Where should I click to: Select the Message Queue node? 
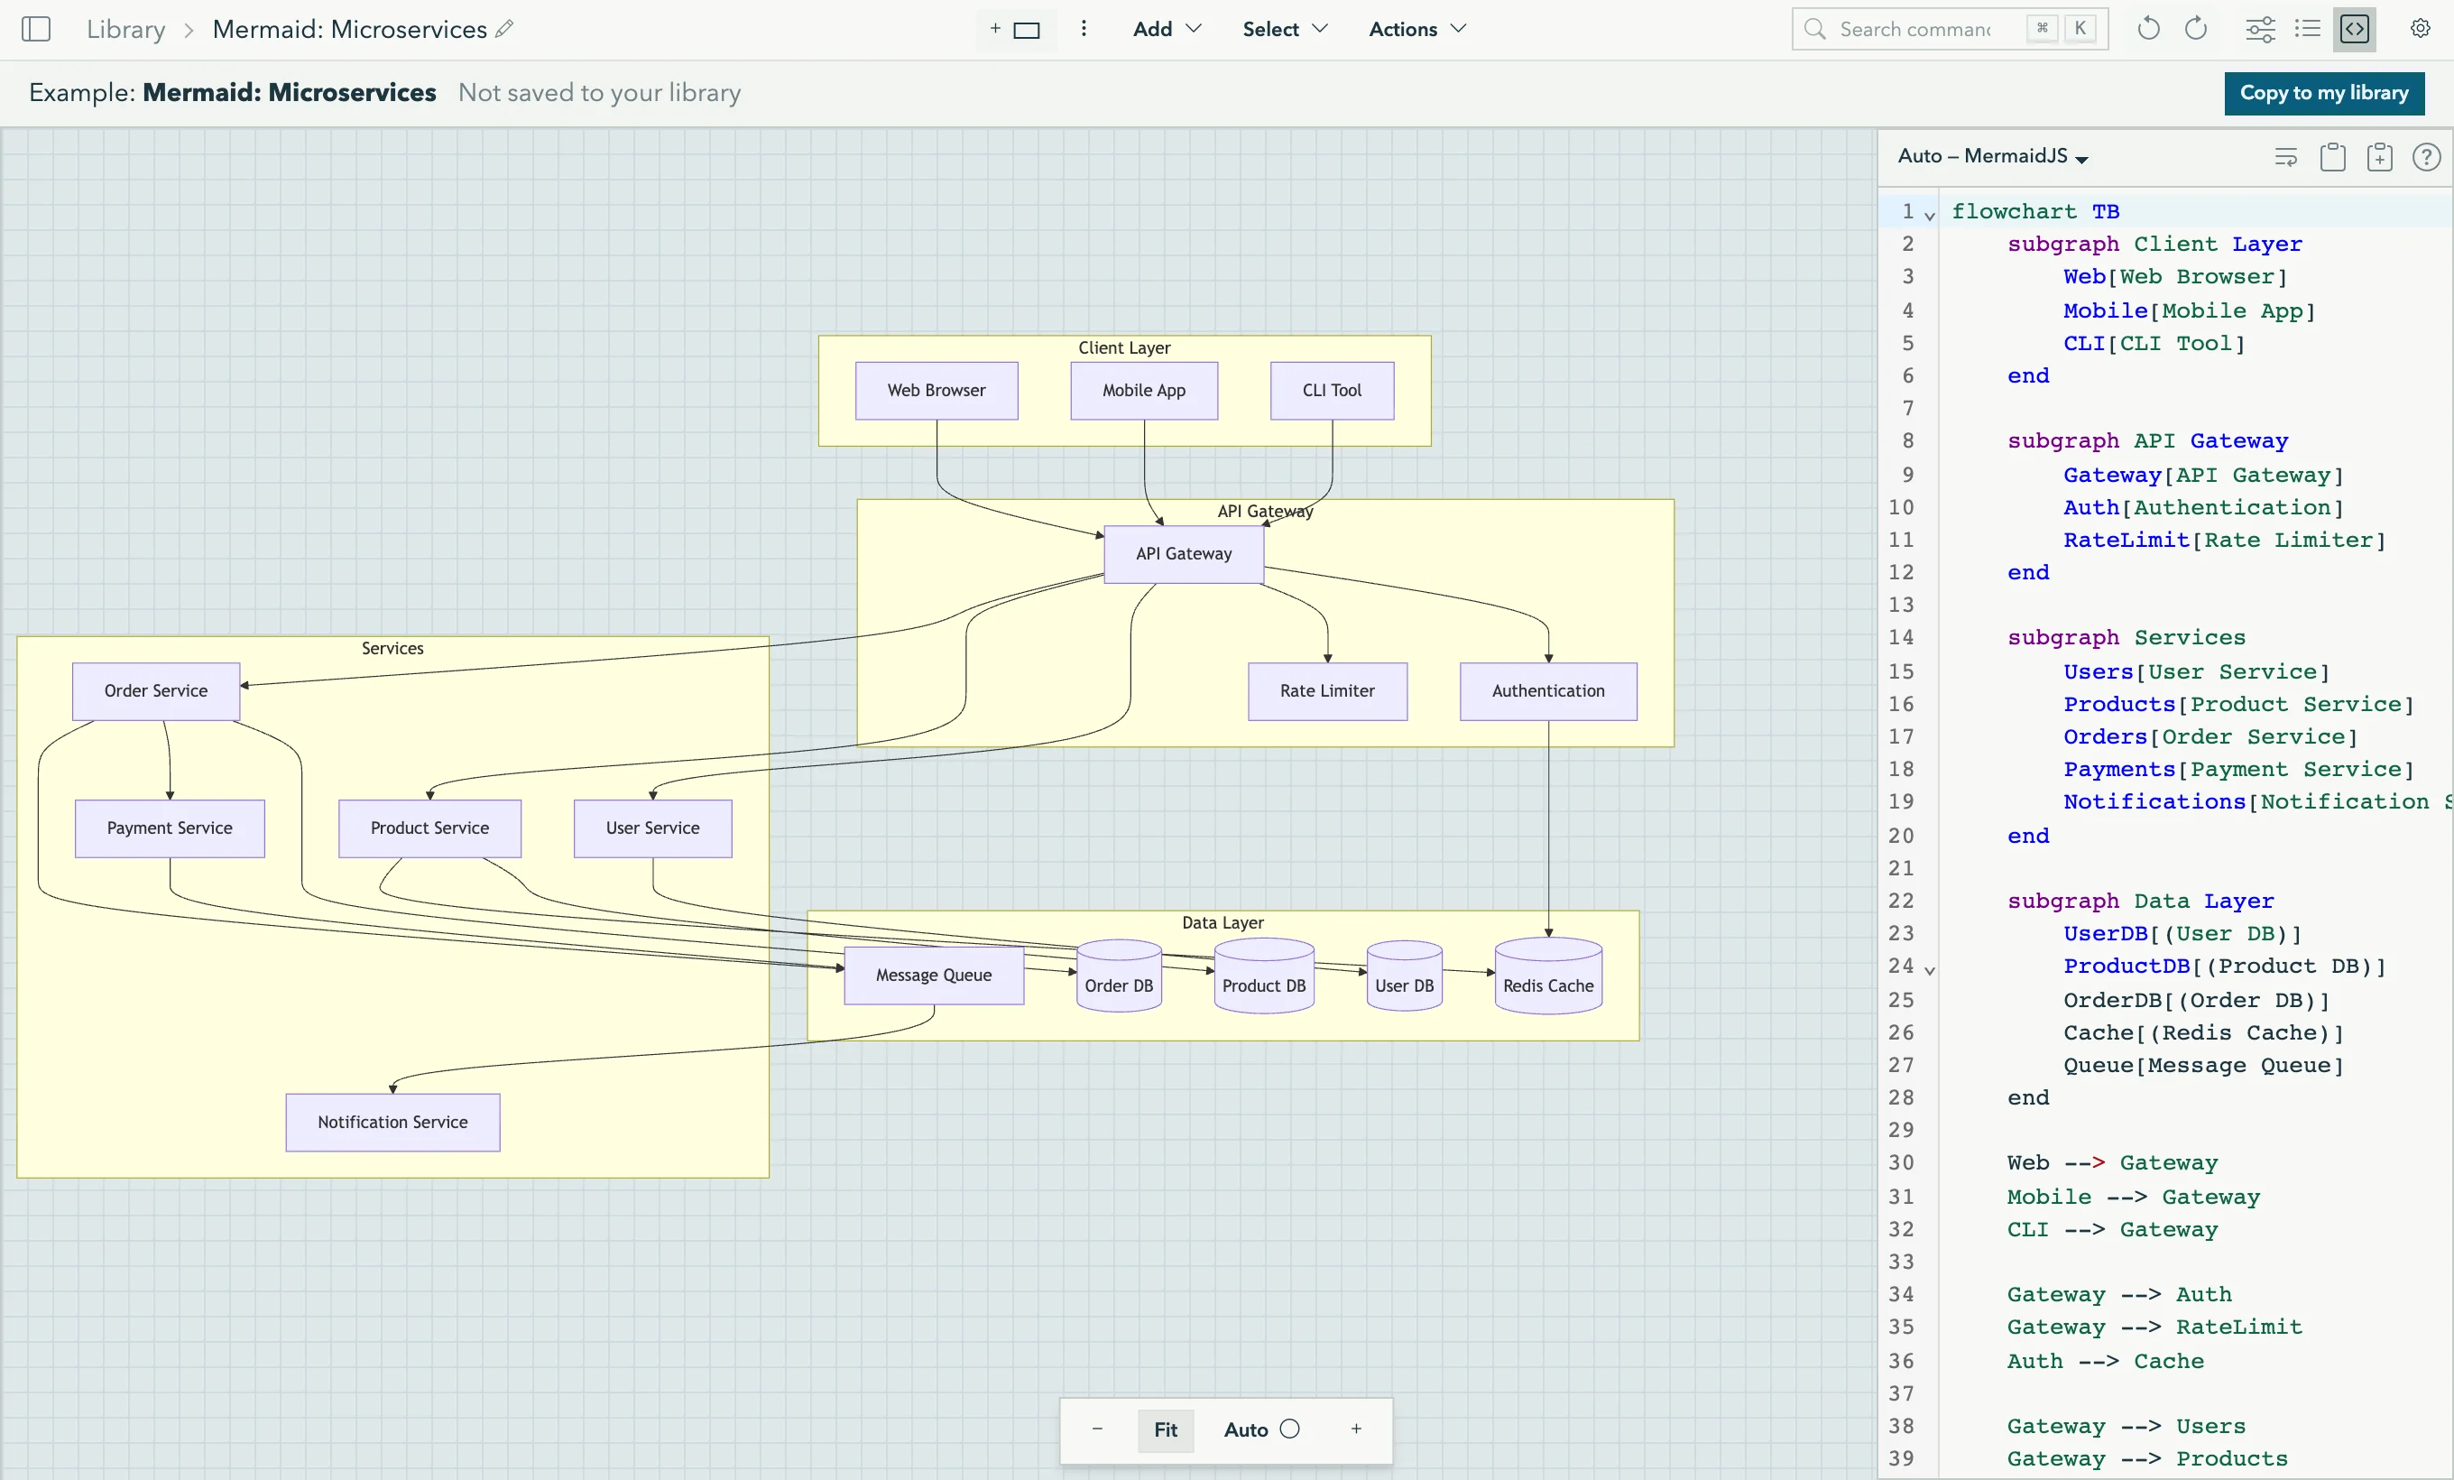933,975
